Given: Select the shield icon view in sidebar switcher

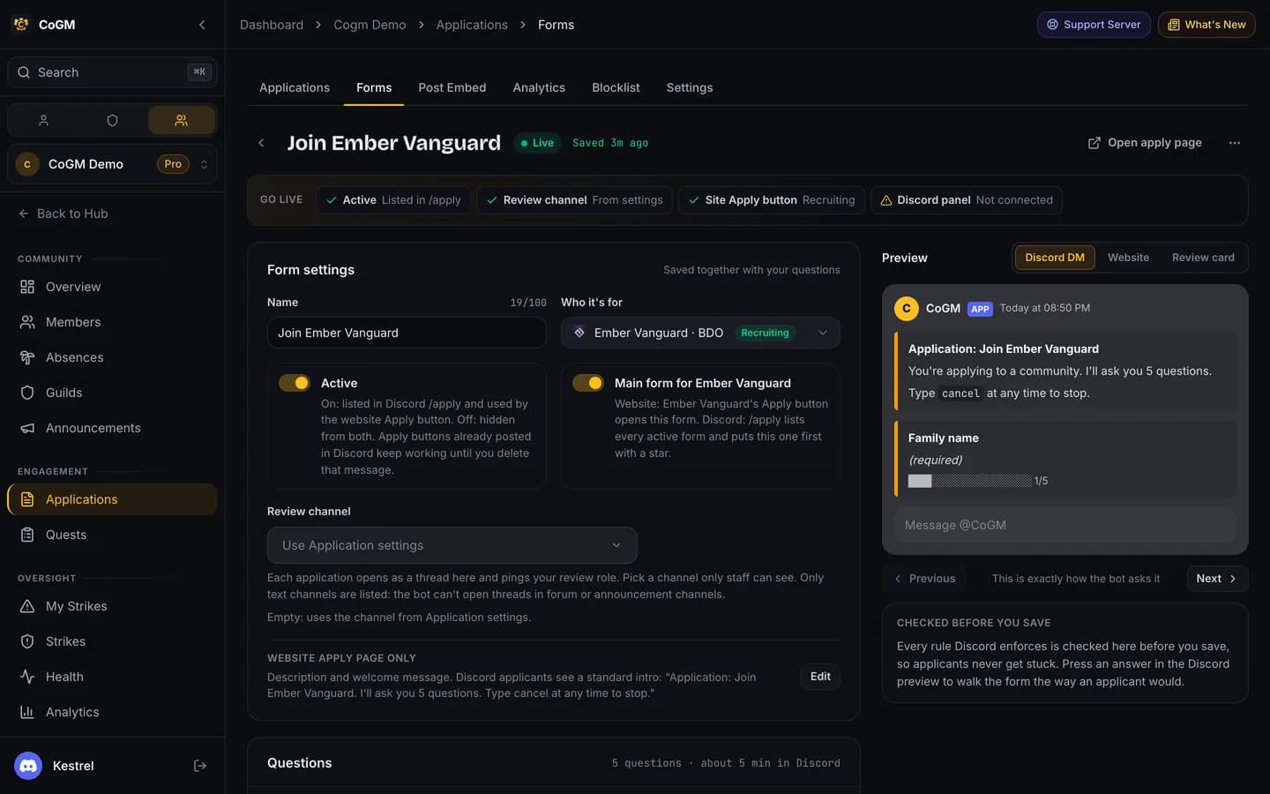Looking at the screenshot, I should [112, 120].
